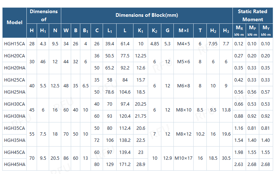Select the 30.5 H3 value
275x174 pixels.
(x=226, y=158)
